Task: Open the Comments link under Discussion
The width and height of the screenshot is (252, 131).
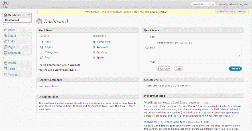Action: tap(103, 42)
